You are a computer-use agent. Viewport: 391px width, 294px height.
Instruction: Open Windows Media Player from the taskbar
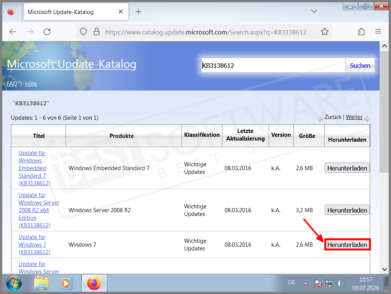67,283
